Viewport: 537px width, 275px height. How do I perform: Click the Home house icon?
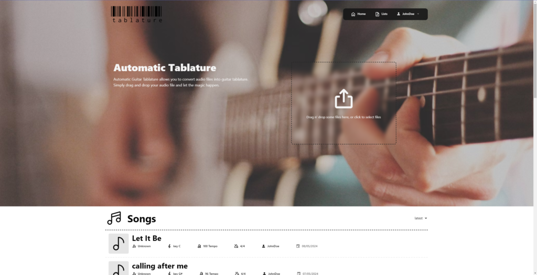pyautogui.click(x=353, y=14)
